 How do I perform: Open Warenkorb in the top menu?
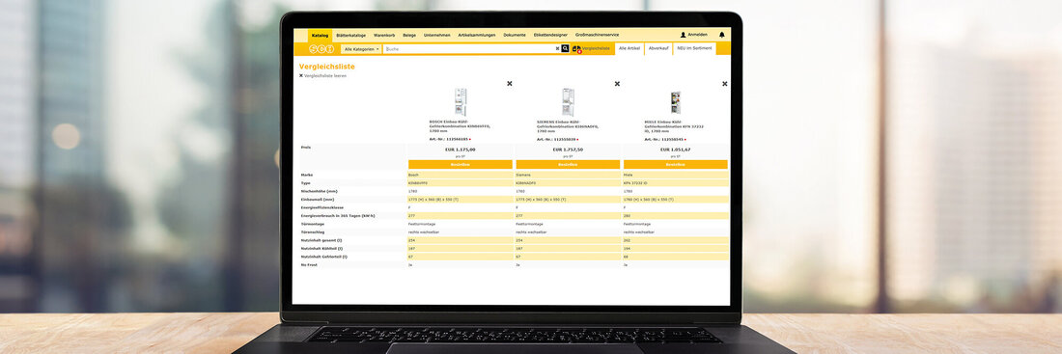[384, 35]
